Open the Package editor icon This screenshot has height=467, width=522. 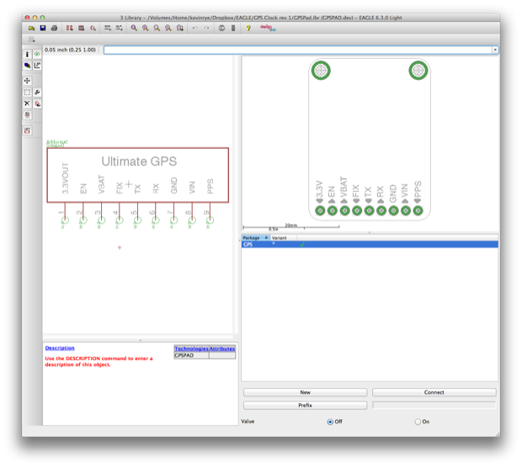[x=81, y=29]
